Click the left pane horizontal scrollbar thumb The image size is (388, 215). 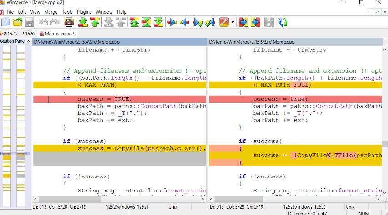(x=70, y=199)
